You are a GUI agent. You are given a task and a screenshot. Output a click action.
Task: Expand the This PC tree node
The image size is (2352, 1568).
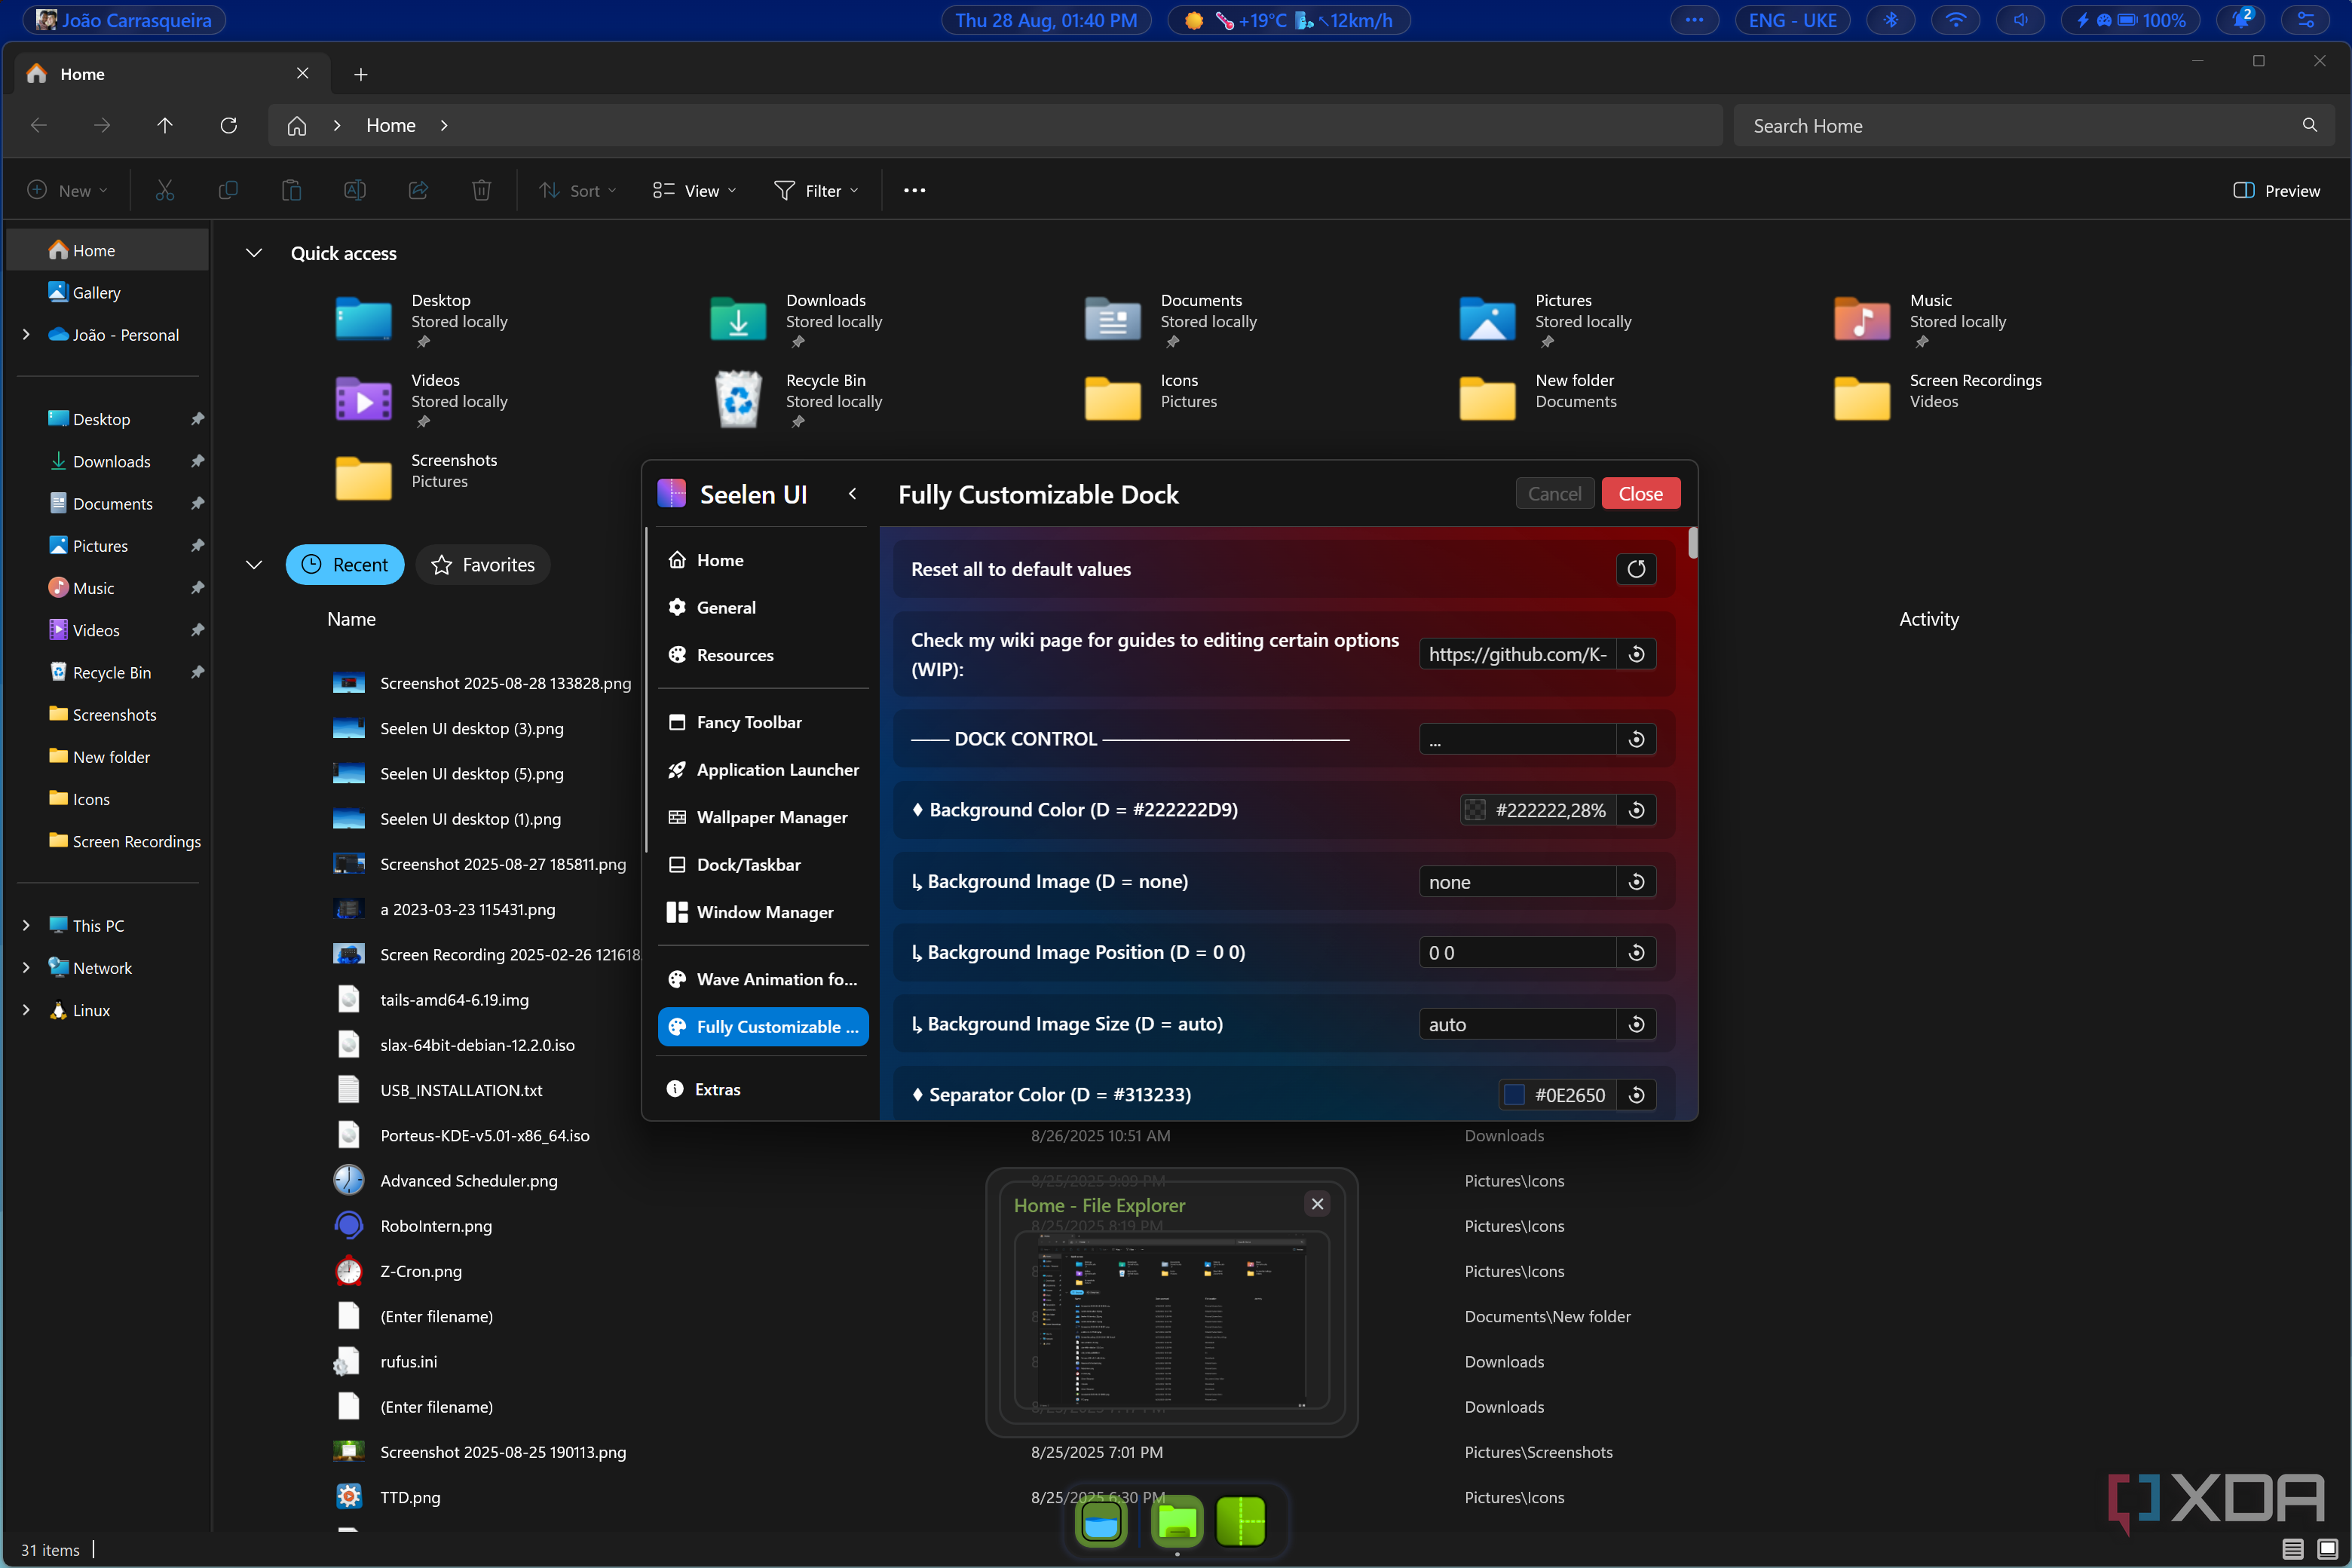(x=26, y=926)
